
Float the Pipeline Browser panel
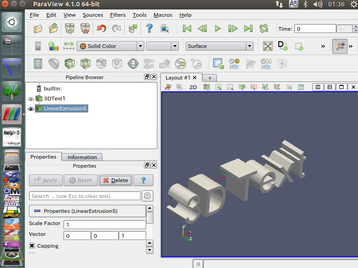(147, 77)
